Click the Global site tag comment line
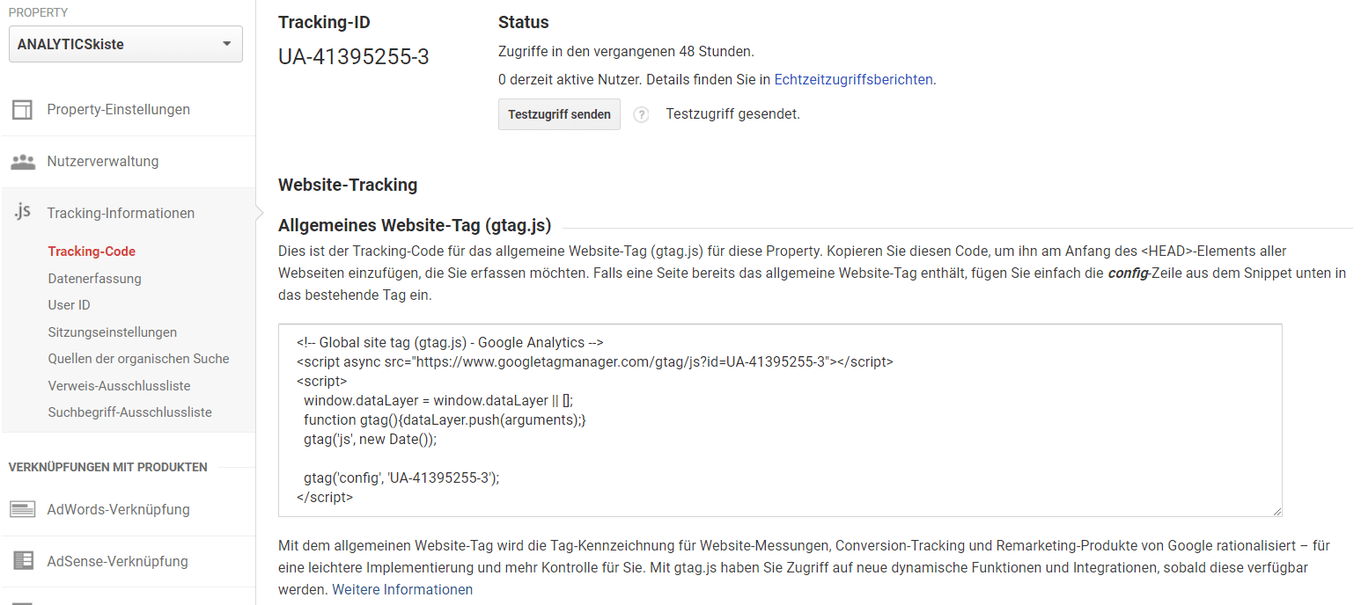This screenshot has width=1361, height=605. [450, 342]
